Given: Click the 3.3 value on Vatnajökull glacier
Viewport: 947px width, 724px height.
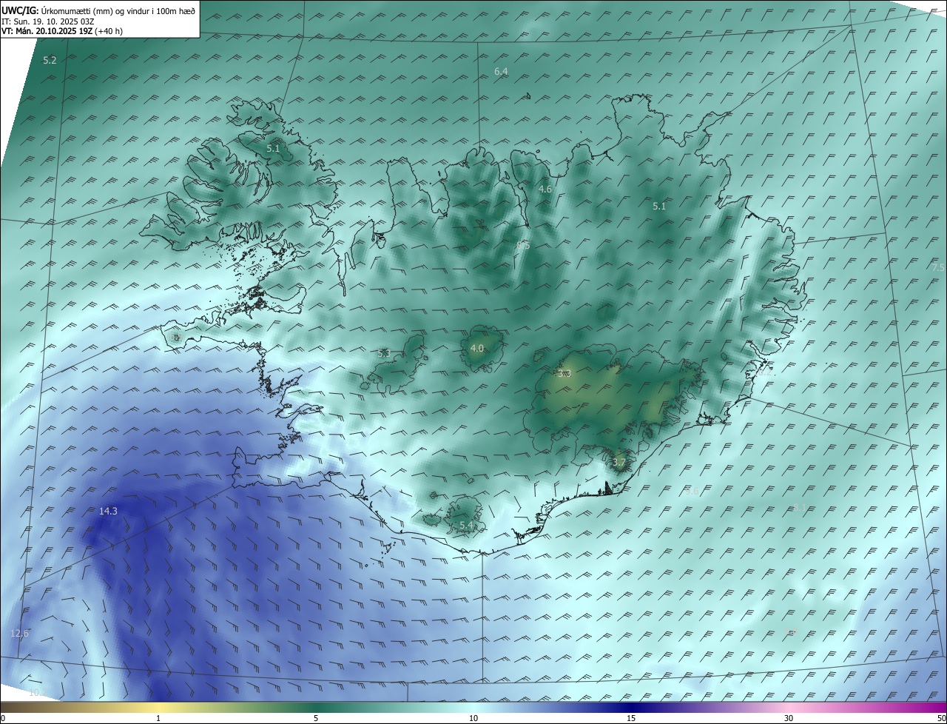Looking at the screenshot, I should [x=565, y=374].
